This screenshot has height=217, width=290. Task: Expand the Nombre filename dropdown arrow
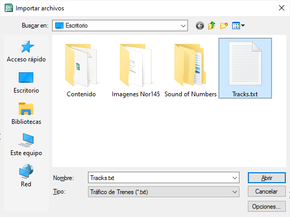[x=234, y=178]
